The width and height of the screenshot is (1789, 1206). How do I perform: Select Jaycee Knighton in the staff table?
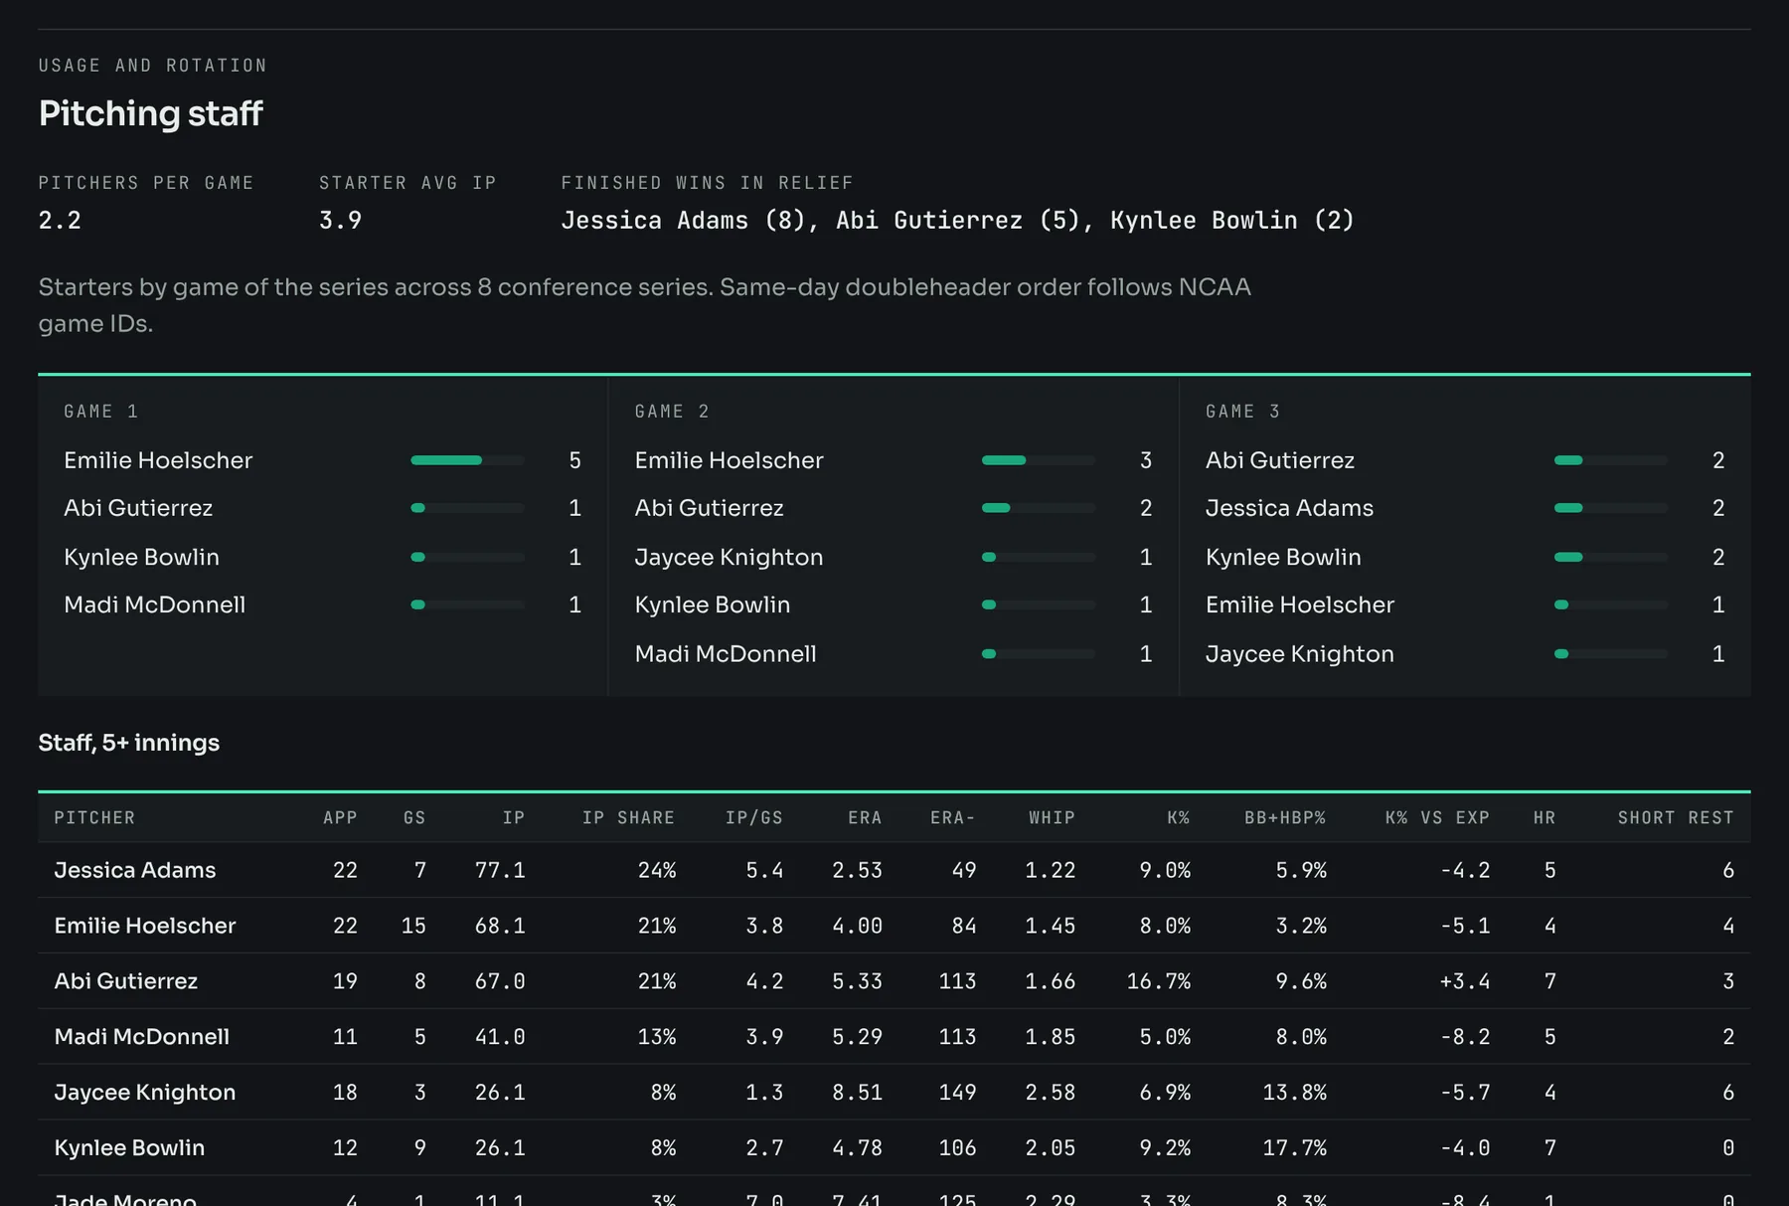145,1093
